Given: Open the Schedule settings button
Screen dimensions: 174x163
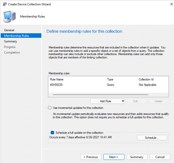Looking at the screenshot, I should coord(152,138).
